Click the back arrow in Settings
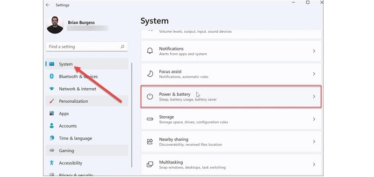 [48, 5]
